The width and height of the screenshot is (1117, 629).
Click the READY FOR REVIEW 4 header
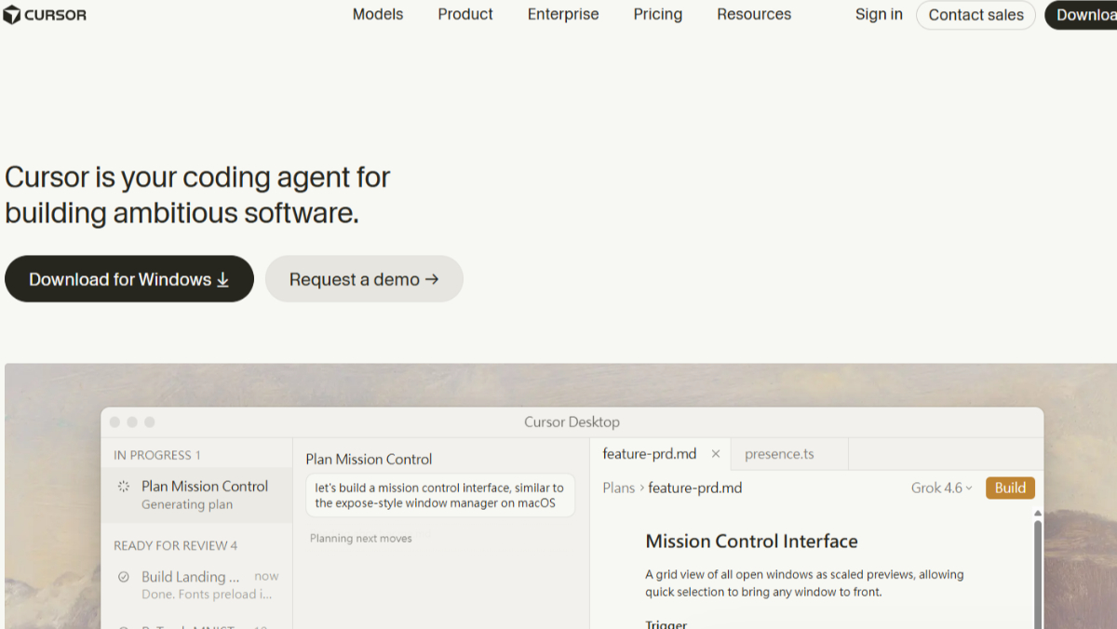[x=175, y=545]
